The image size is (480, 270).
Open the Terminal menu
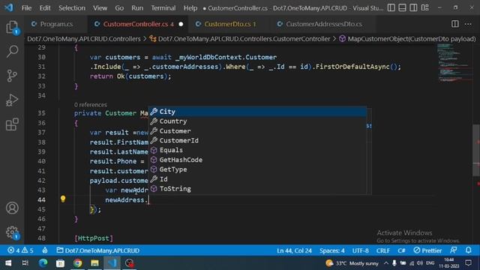tap(163, 8)
